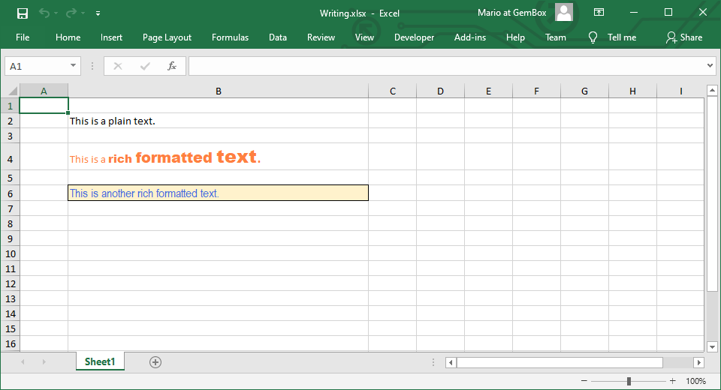Click column header B

tap(218, 91)
